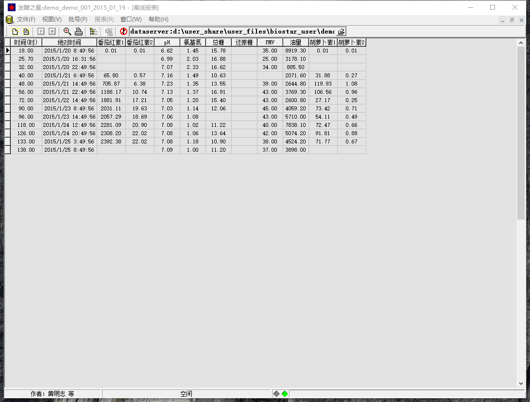This screenshot has height=402, width=530.
Task: Select the row header for time 40.00
Action: click(x=7, y=75)
